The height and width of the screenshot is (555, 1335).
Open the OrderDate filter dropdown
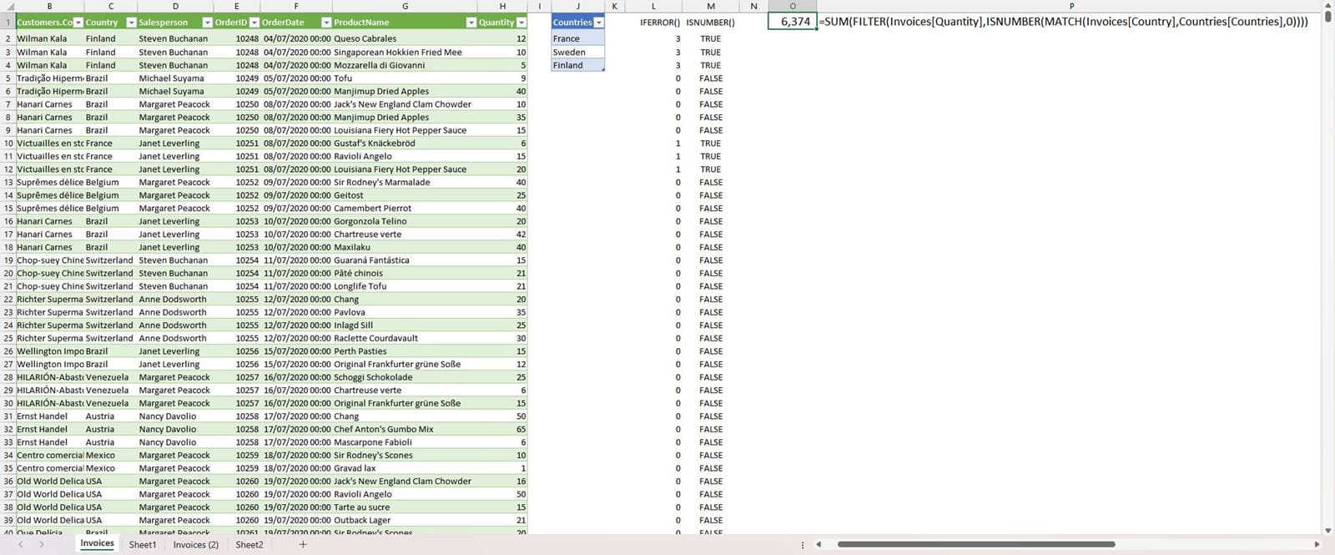coord(326,23)
